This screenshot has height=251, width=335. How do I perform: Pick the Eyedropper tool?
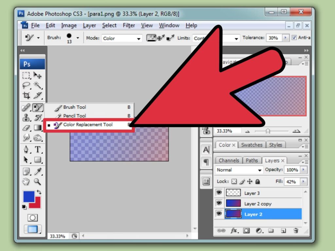tap(38, 171)
